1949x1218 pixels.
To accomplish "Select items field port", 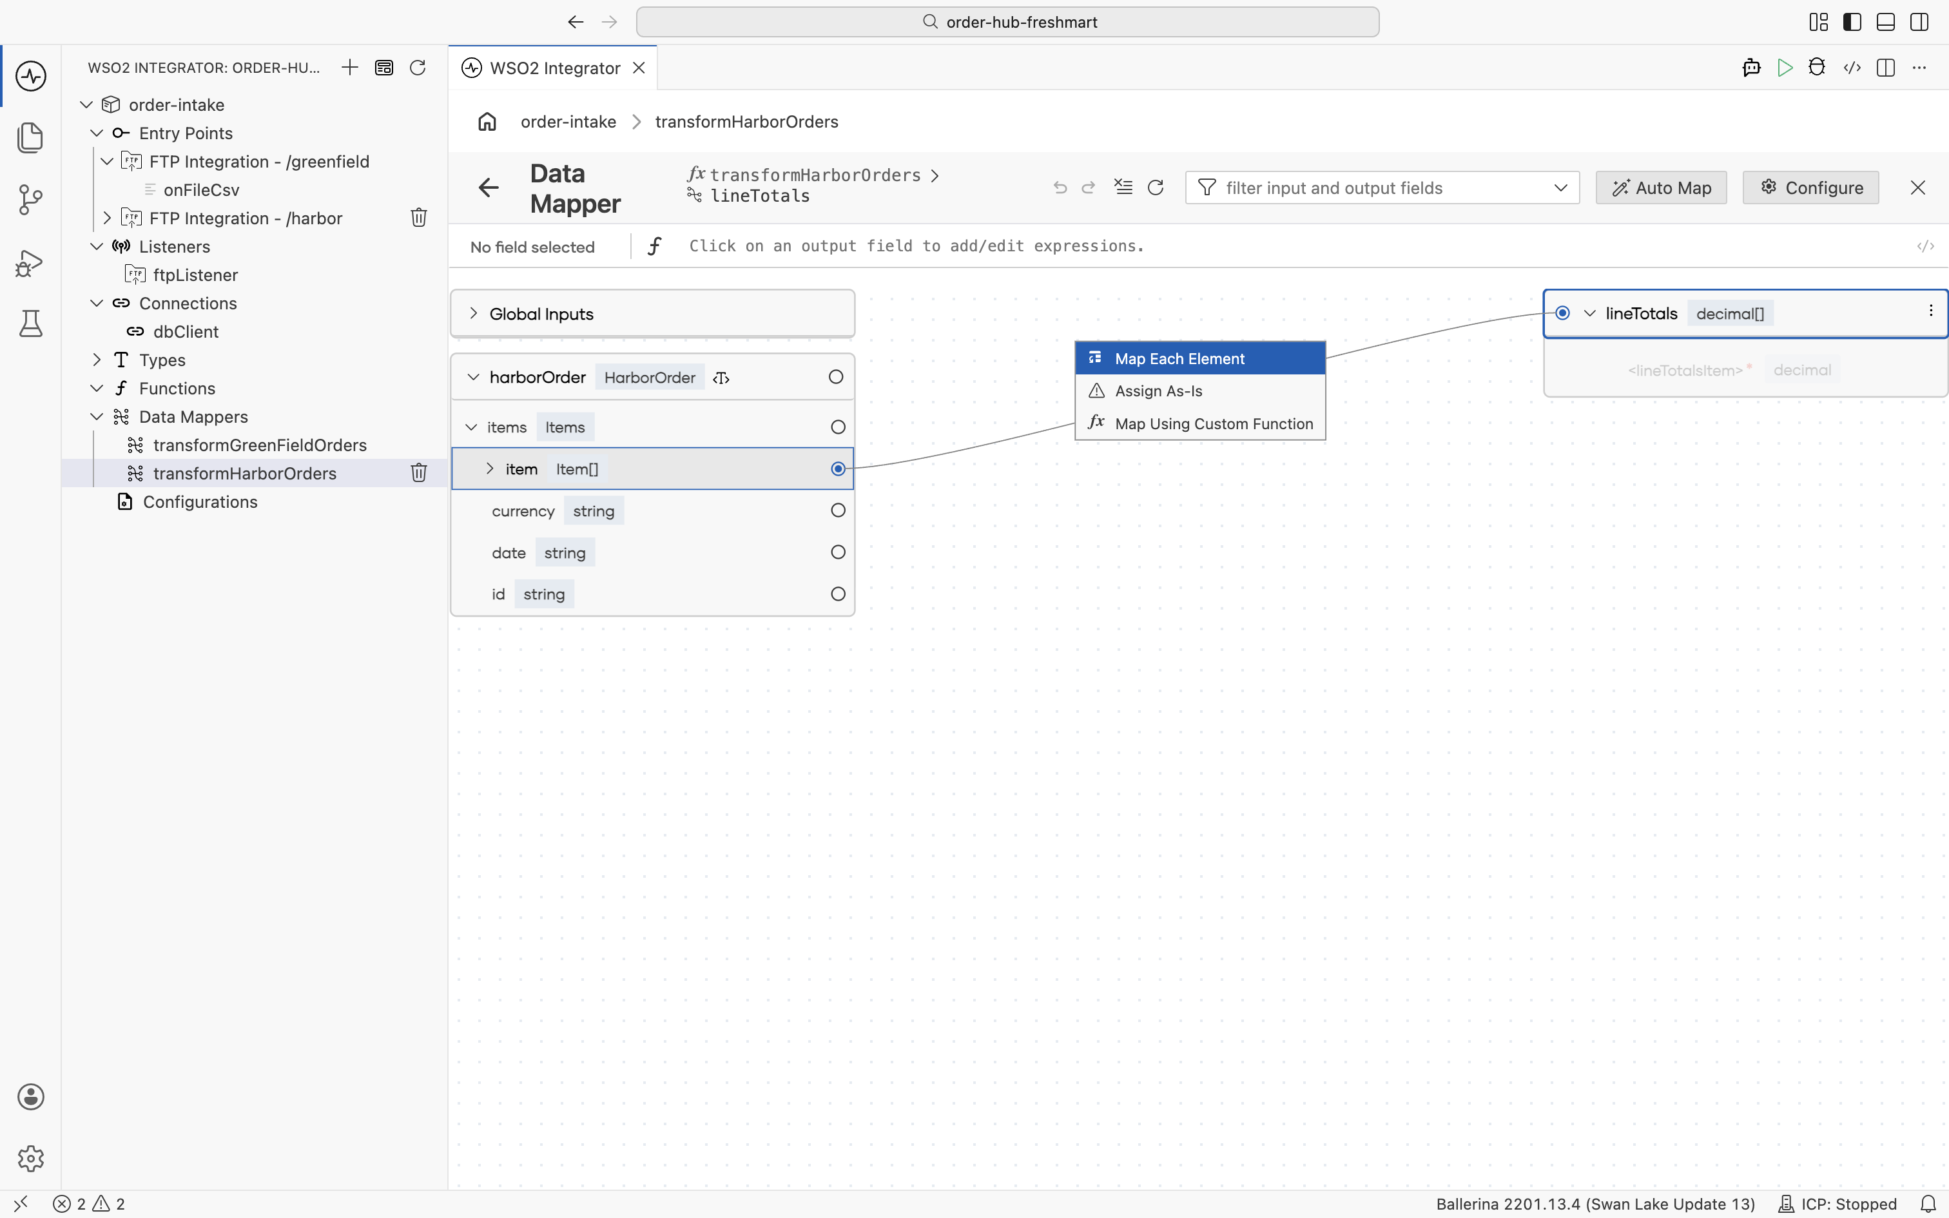I will click(838, 427).
